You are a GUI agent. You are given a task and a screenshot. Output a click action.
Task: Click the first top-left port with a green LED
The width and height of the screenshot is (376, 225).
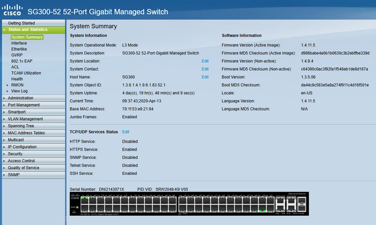pos(85,201)
